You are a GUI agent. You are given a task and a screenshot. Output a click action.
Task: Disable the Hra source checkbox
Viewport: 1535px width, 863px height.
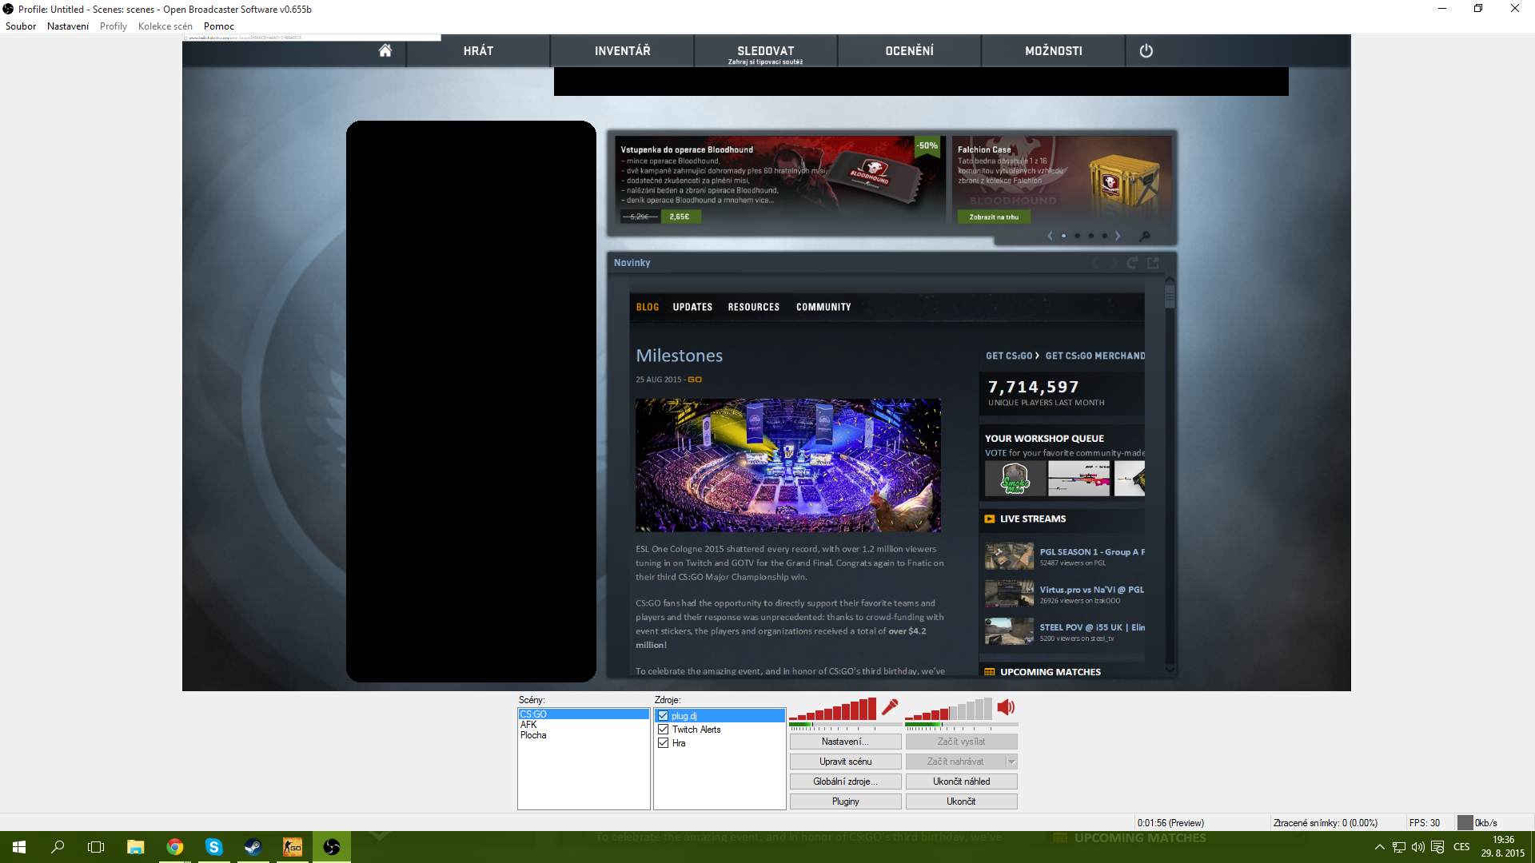663,743
